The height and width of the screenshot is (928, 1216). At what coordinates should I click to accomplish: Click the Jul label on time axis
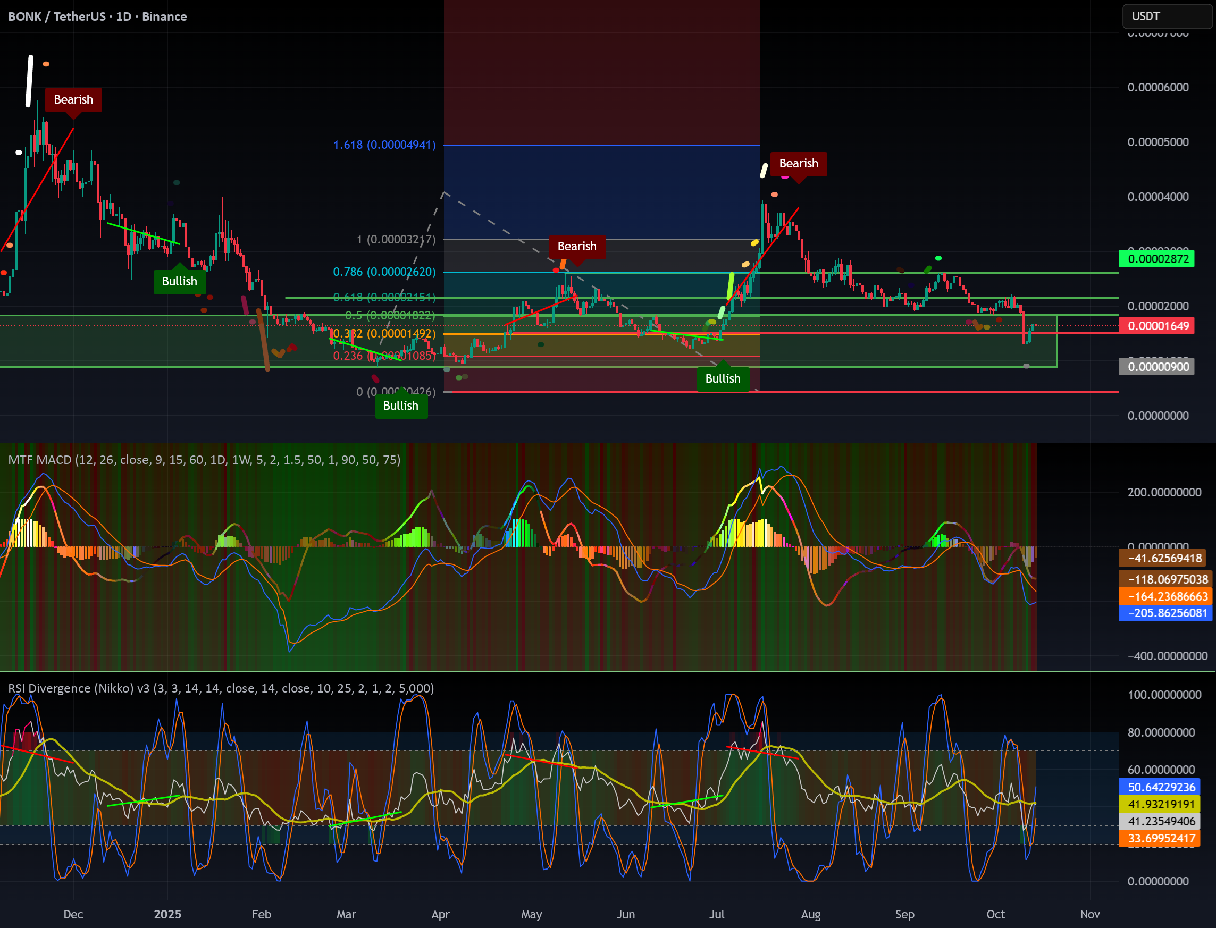(717, 914)
